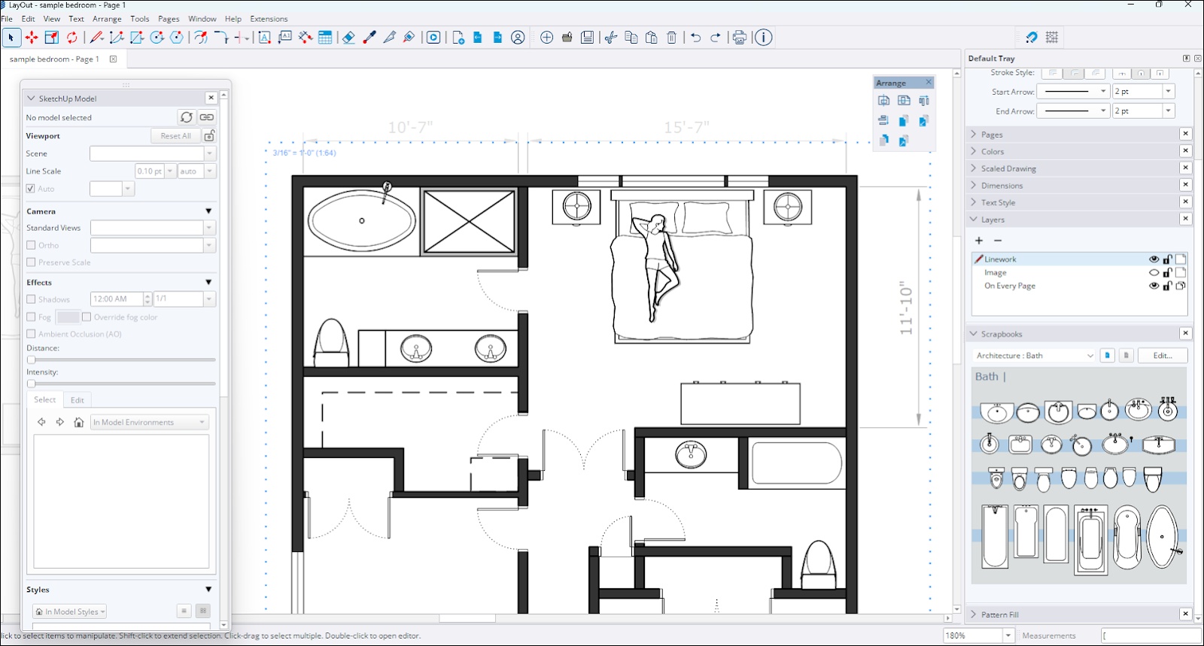The height and width of the screenshot is (646, 1204).
Task: Enable the Shadows checkbox
Action: pyautogui.click(x=31, y=299)
